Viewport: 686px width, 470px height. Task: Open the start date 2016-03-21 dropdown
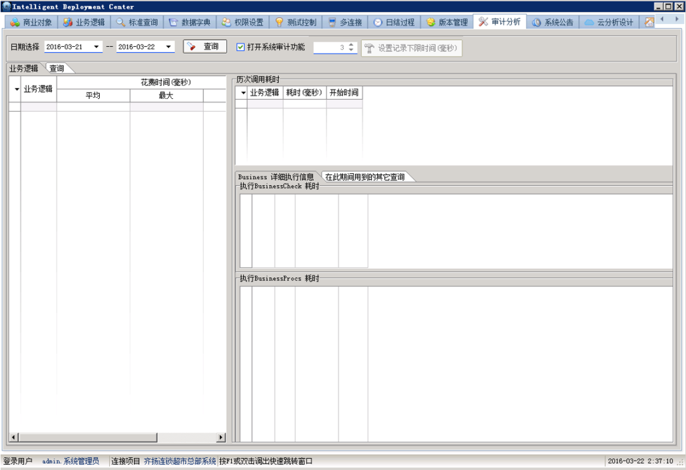[97, 47]
